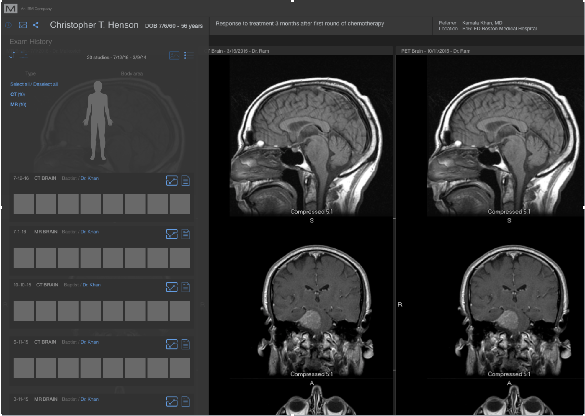Click 7-12-16 CT BRAIN study title
The image size is (585, 416).
[x=45, y=178]
